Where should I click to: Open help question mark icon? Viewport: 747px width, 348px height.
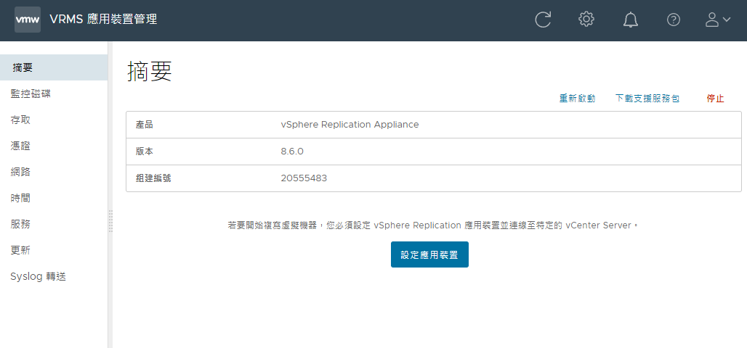click(673, 20)
